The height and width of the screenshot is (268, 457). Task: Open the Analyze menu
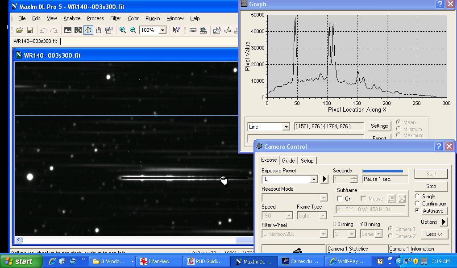72,18
